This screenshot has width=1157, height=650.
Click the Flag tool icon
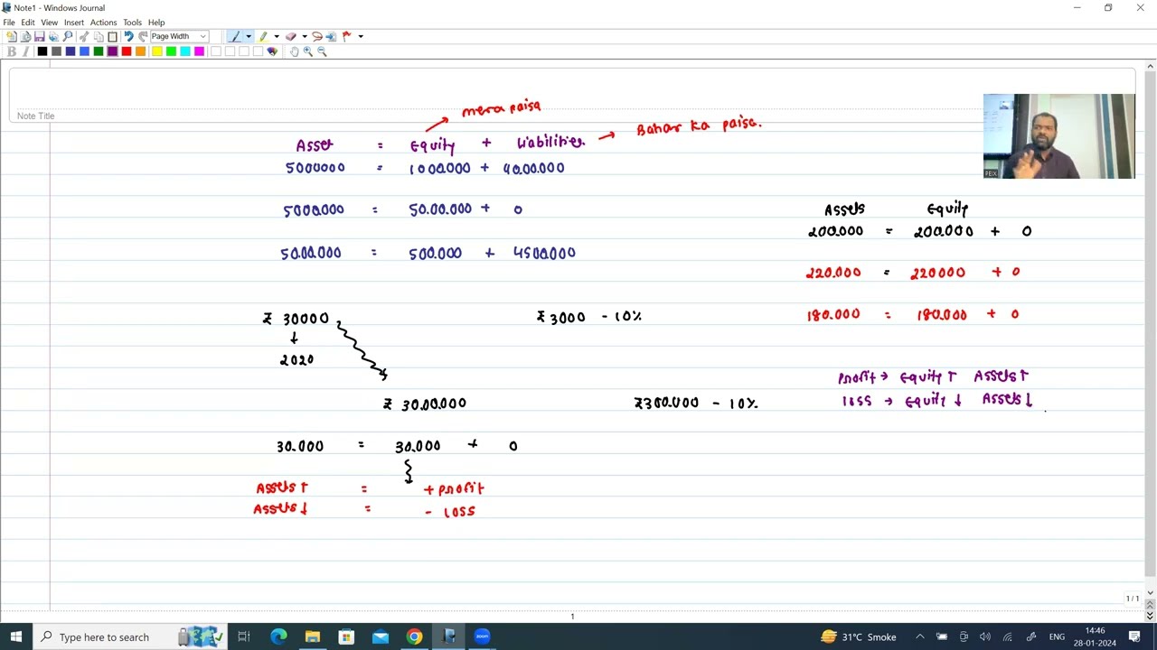pos(346,36)
